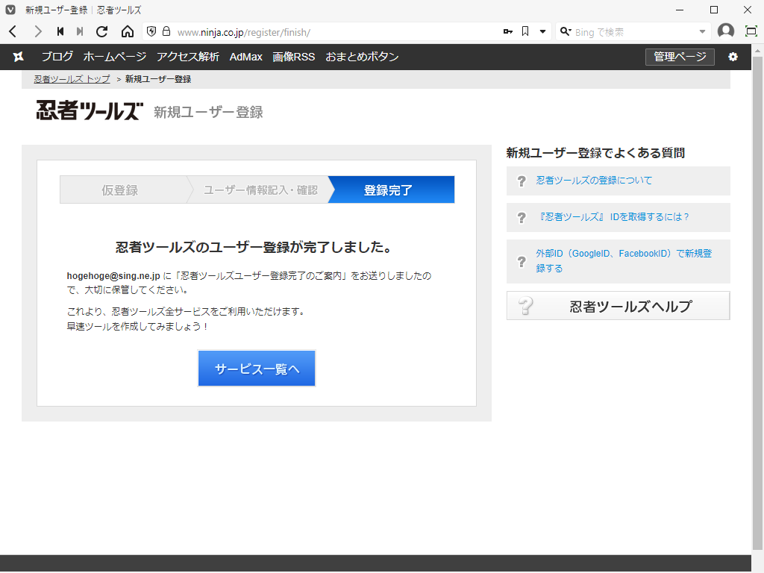Click the 新規ユーザー登録 breadcrumb text

coord(158,79)
